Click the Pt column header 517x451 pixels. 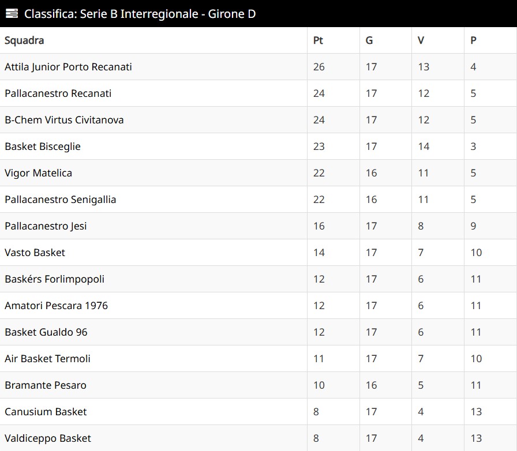pos(318,40)
